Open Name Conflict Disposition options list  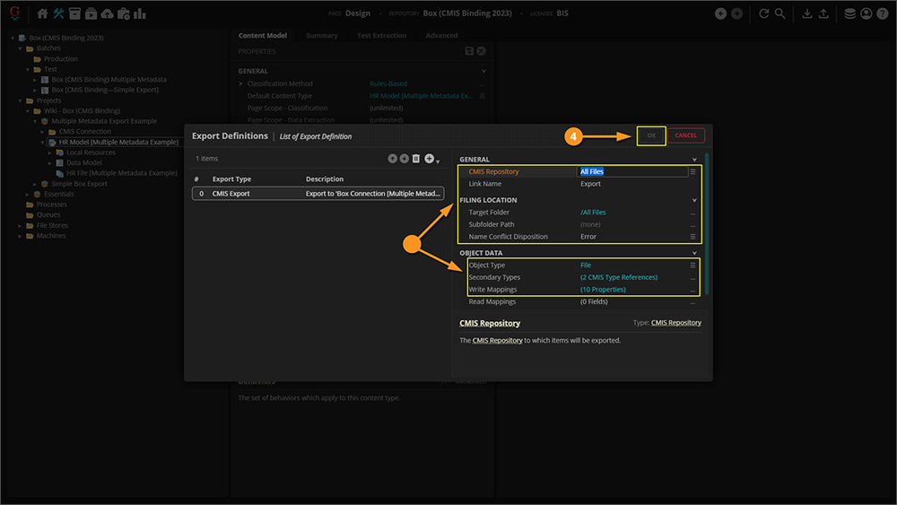pyautogui.click(x=692, y=237)
